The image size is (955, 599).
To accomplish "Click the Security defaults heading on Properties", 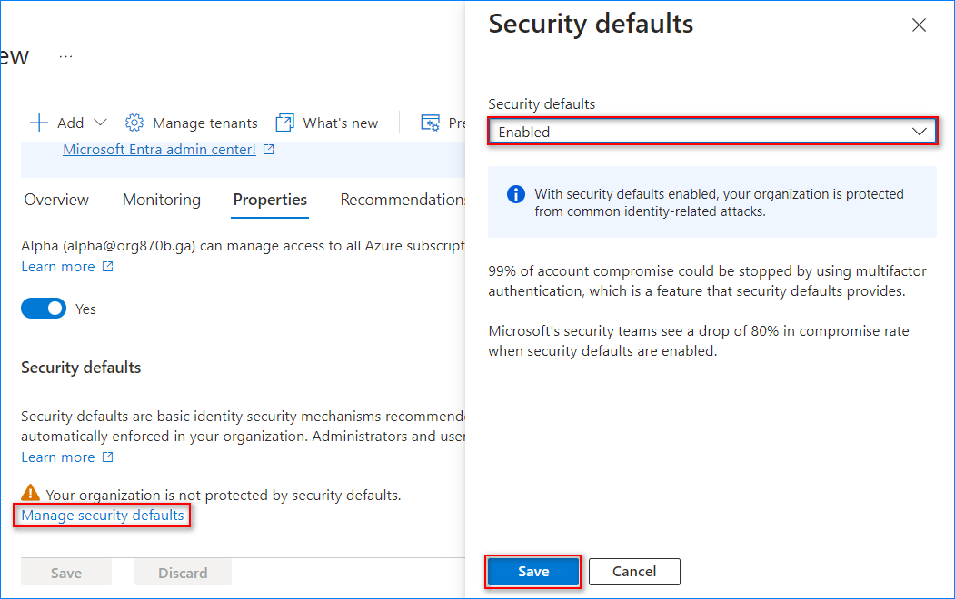I will [x=81, y=368].
